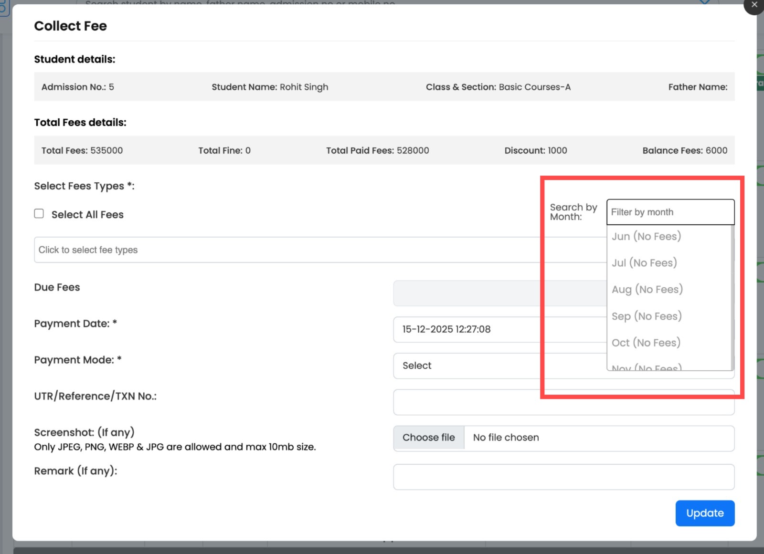
Task: Choose Aug (No Fees) in the month filter
Action: point(647,289)
